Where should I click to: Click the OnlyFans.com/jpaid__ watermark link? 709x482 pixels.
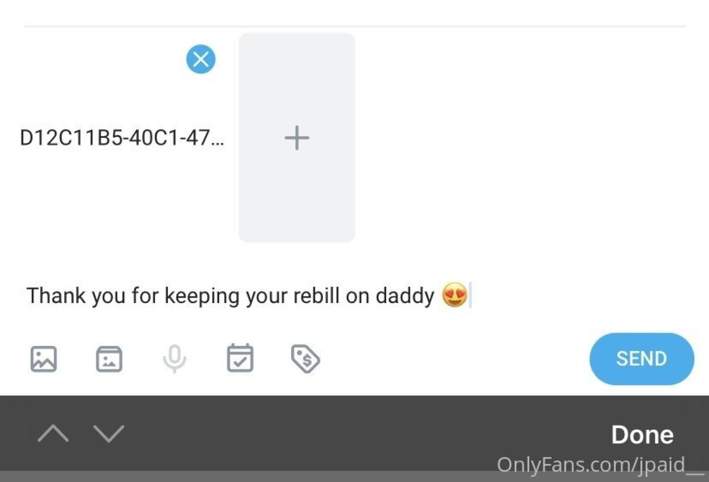(600, 465)
